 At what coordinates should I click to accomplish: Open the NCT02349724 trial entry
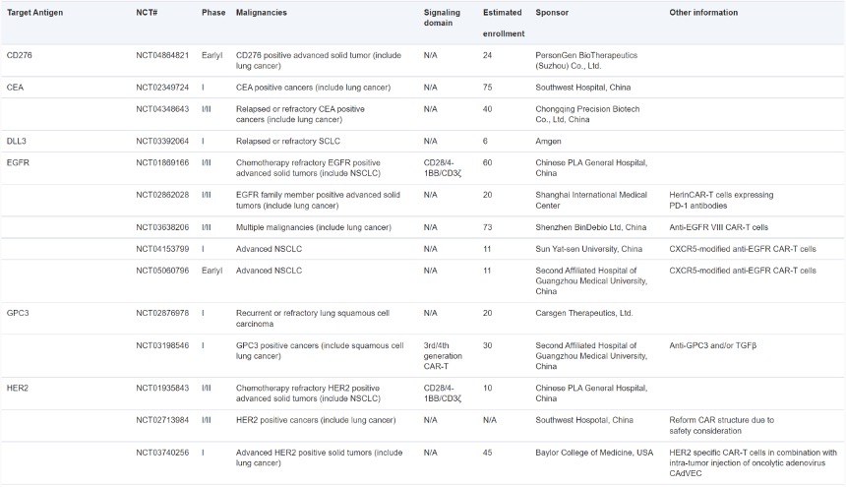point(162,87)
